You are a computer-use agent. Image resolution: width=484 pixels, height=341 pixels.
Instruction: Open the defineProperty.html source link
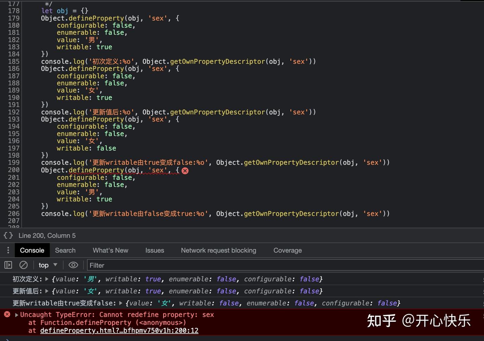(x=119, y=331)
